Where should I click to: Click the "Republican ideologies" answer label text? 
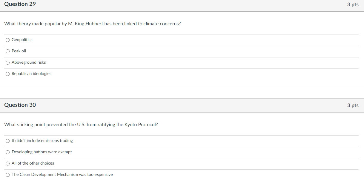31,74
